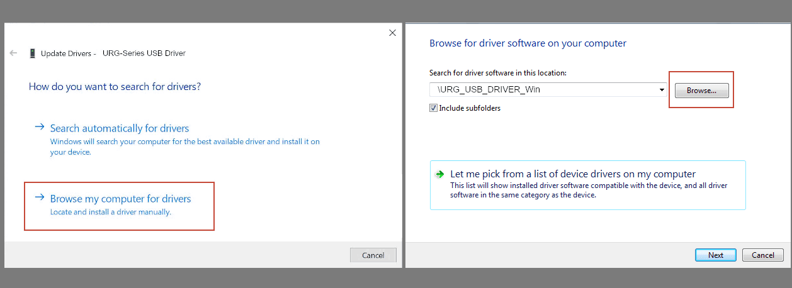The image size is (792, 288).
Task: Cancel the Browse for driver software dialog
Action: (763, 255)
